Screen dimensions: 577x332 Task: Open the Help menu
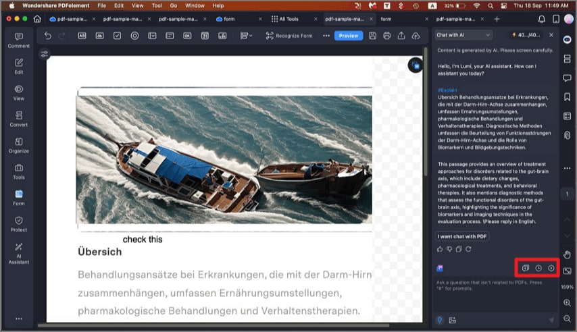pyautogui.click(x=218, y=5)
